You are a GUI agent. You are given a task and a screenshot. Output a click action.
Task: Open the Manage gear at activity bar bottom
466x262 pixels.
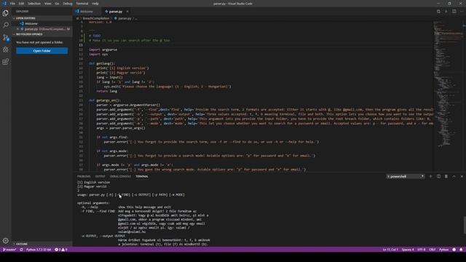point(6,241)
